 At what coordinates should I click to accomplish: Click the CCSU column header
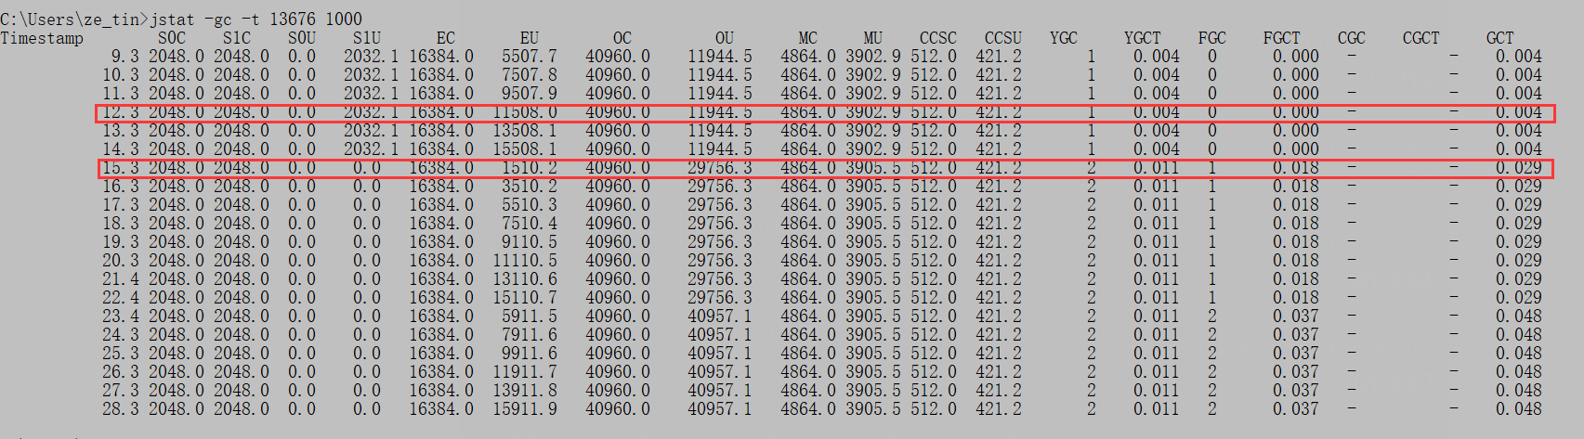click(1003, 38)
